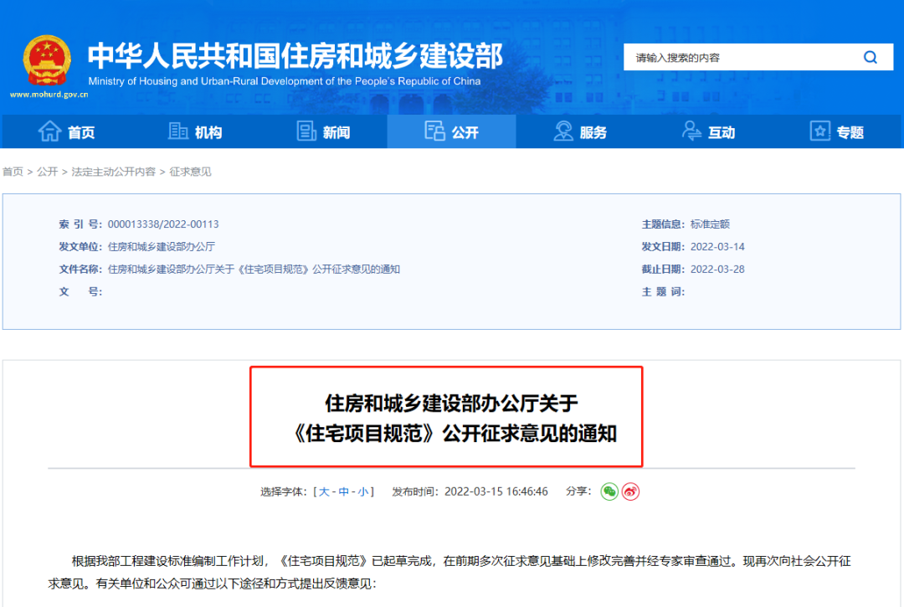Share the article via Weibo icon
The width and height of the screenshot is (904, 607).
coord(631,491)
